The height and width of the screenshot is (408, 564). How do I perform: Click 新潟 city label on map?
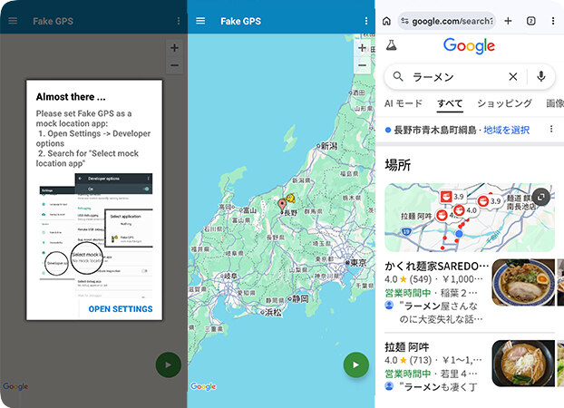pos(329,146)
